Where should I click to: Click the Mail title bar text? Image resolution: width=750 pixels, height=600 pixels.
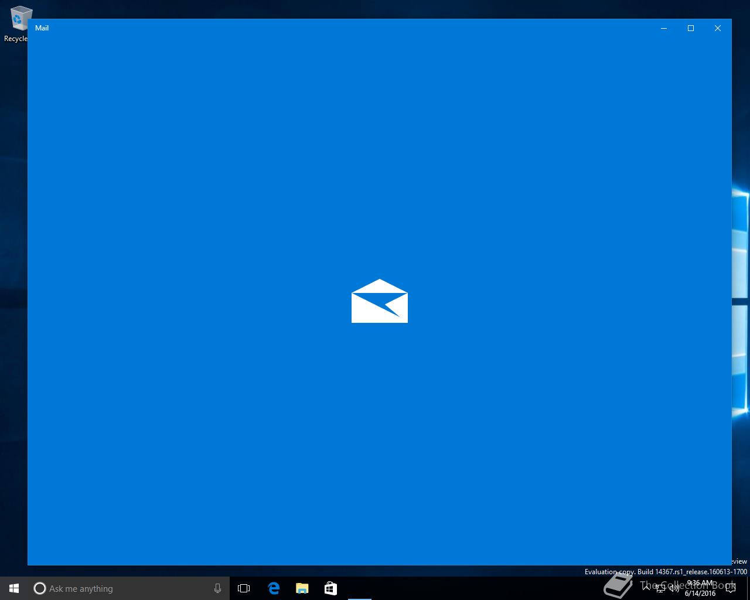42,28
